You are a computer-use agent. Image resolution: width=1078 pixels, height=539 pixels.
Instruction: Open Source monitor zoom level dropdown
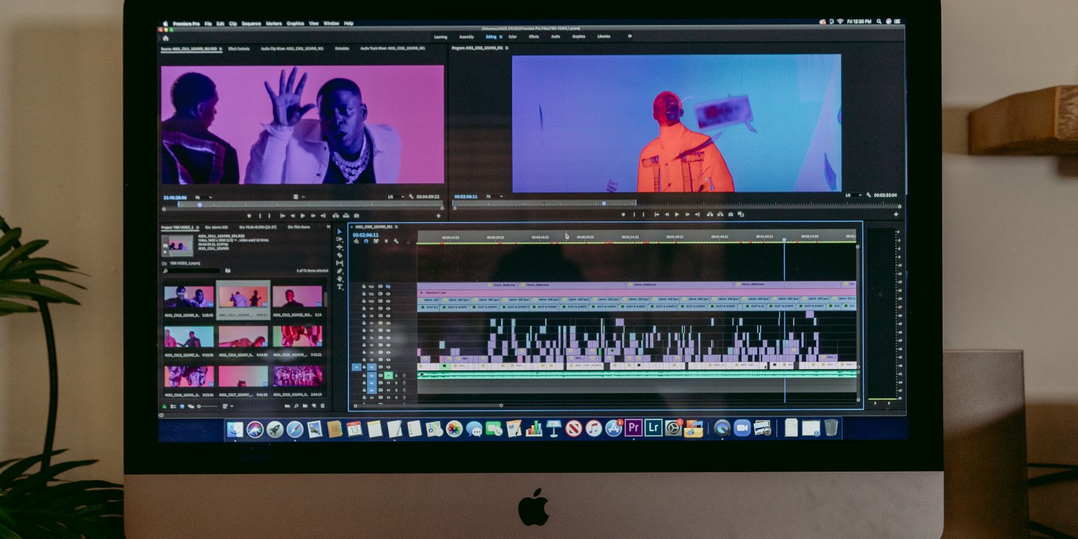(x=203, y=198)
